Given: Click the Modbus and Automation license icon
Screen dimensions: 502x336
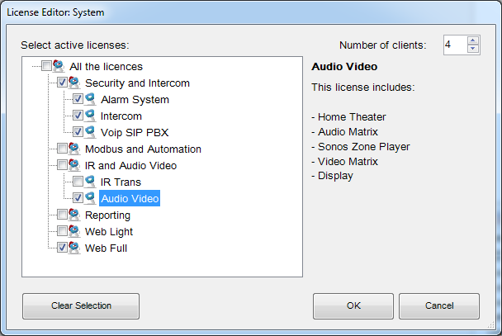Looking at the screenshot, I should [74, 149].
